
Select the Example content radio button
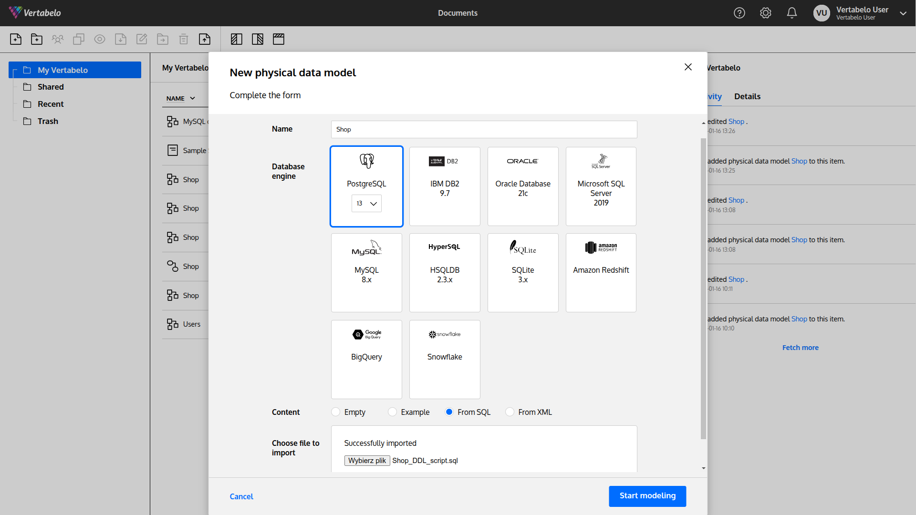pos(392,412)
